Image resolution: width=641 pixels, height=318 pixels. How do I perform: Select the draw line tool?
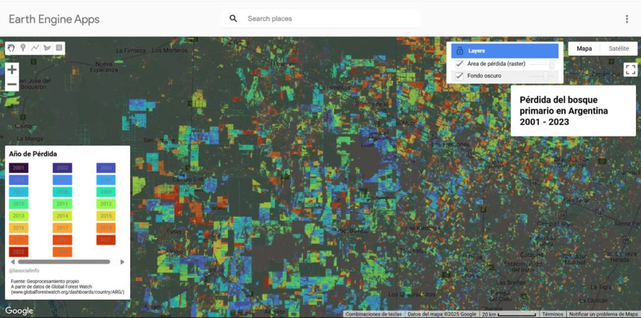click(35, 47)
